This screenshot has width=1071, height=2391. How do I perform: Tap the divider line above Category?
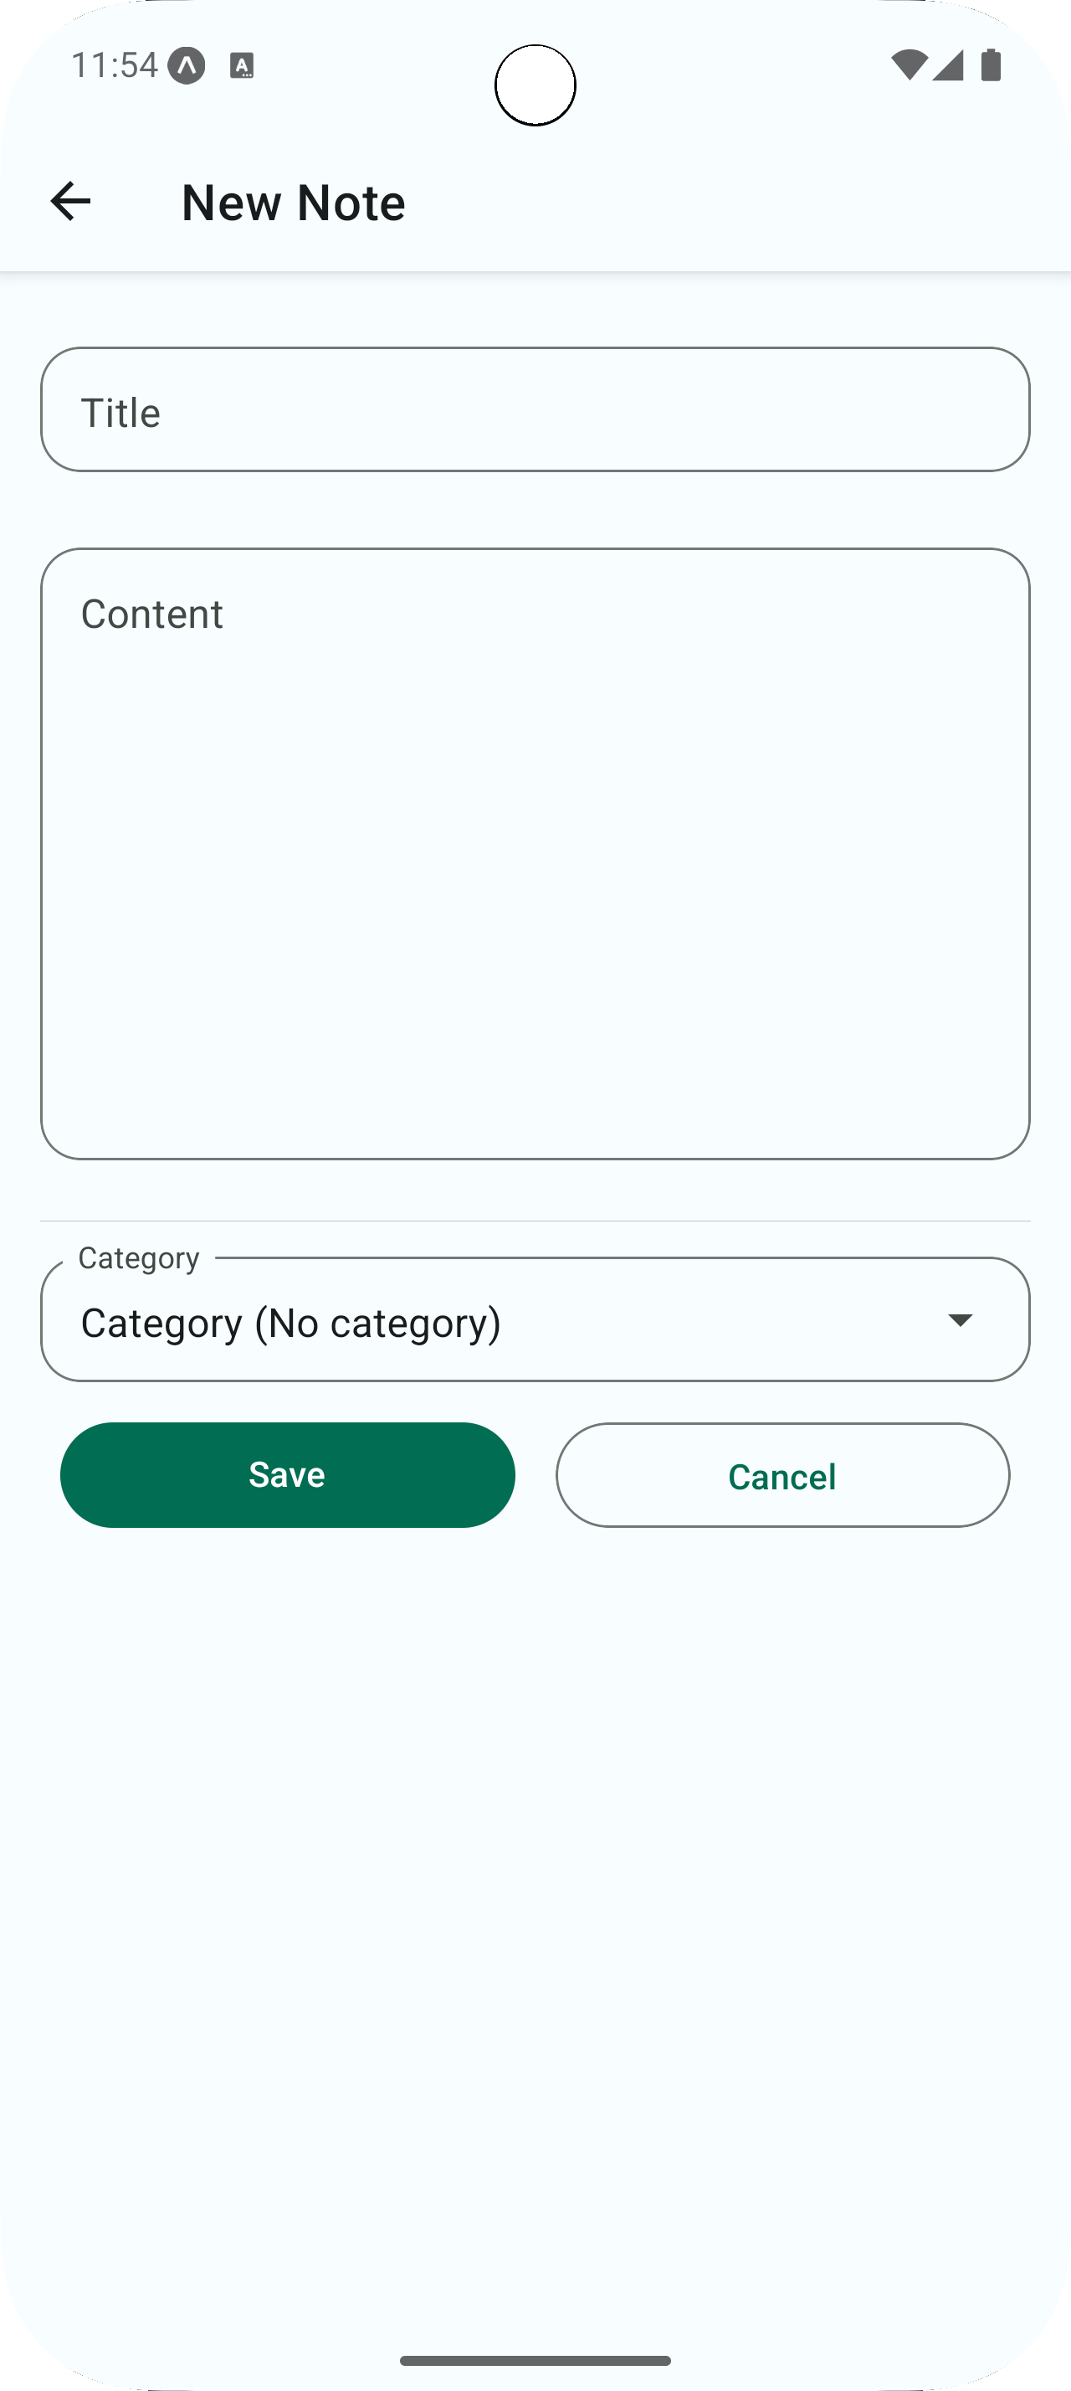535,1221
